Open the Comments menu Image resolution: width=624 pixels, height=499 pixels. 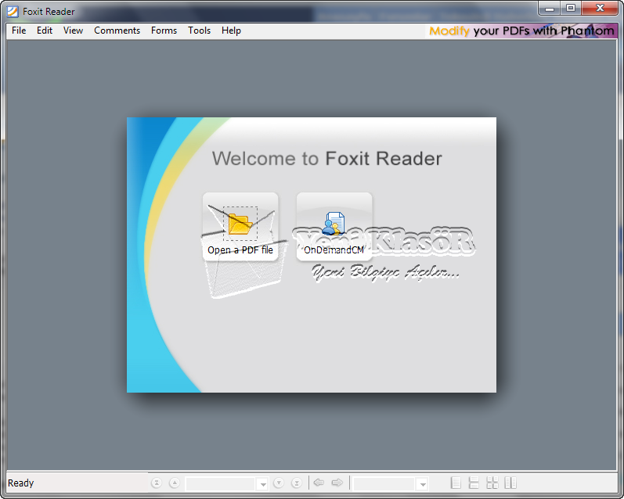[x=117, y=31]
